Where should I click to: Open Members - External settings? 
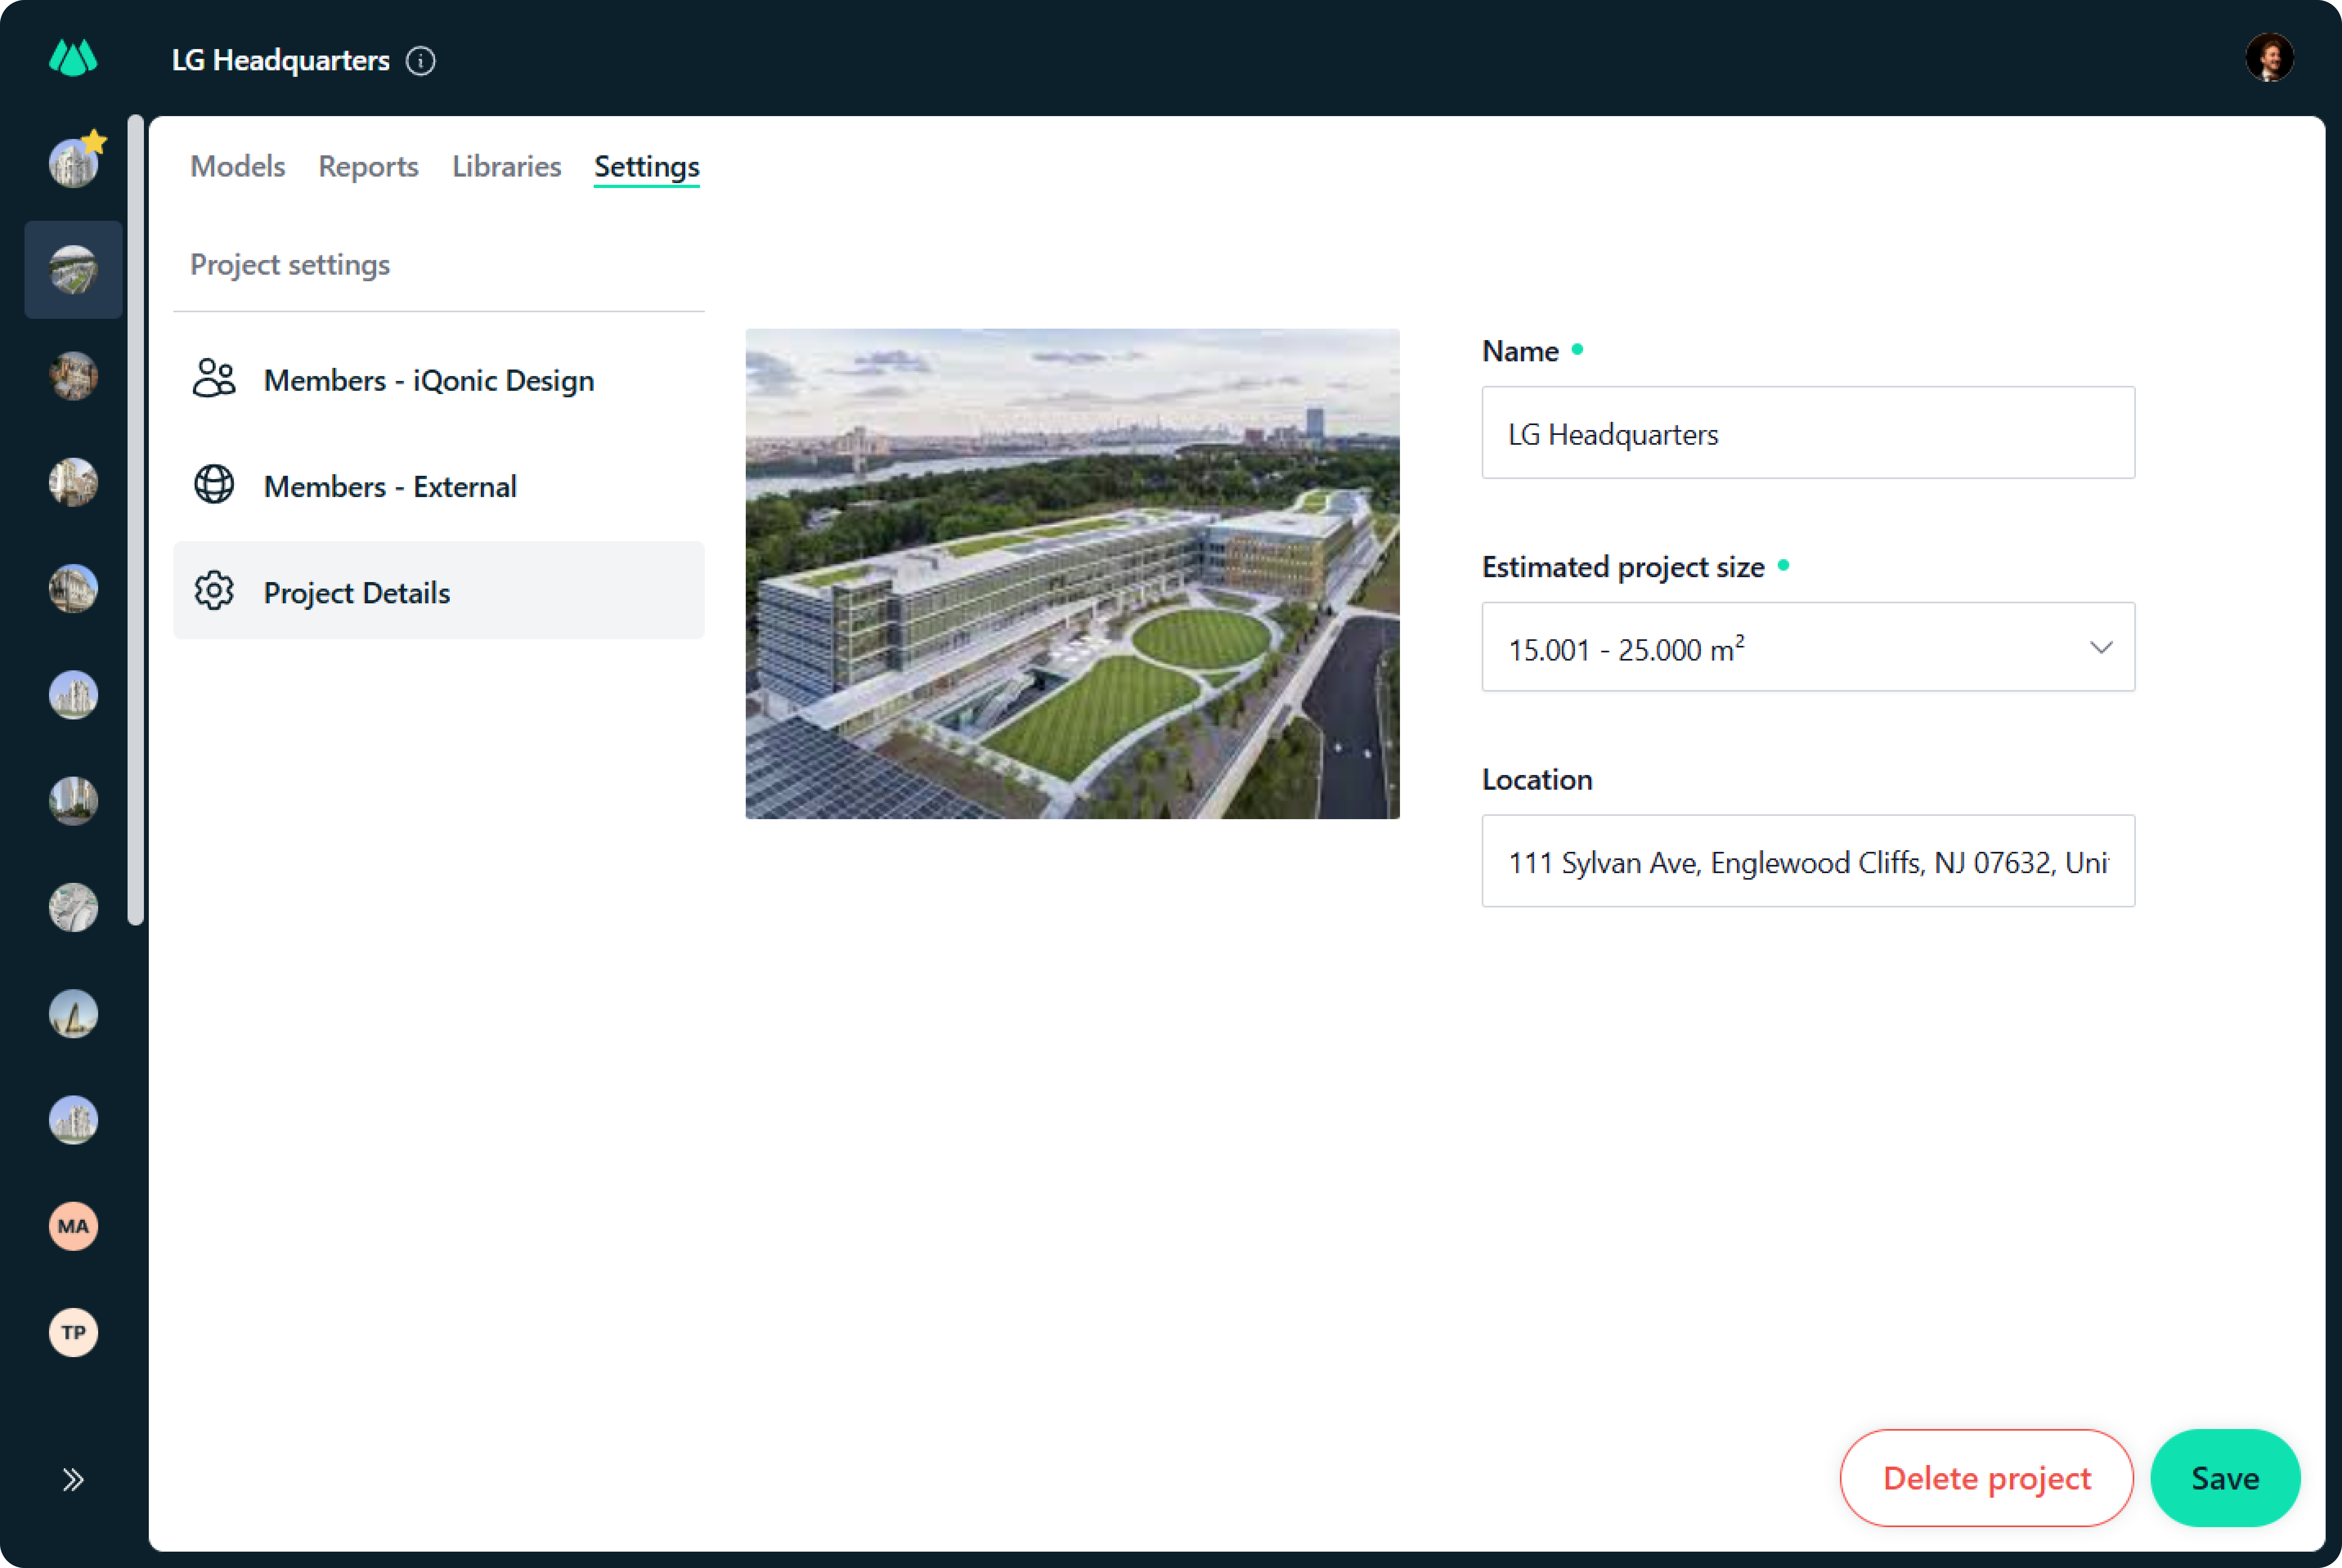pyautogui.click(x=439, y=486)
